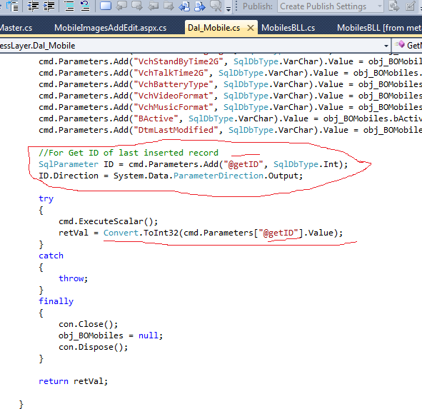Click SqlDbType.Int in the @getID line
Screen dimensions: 422x409
pyautogui.click(x=306, y=164)
